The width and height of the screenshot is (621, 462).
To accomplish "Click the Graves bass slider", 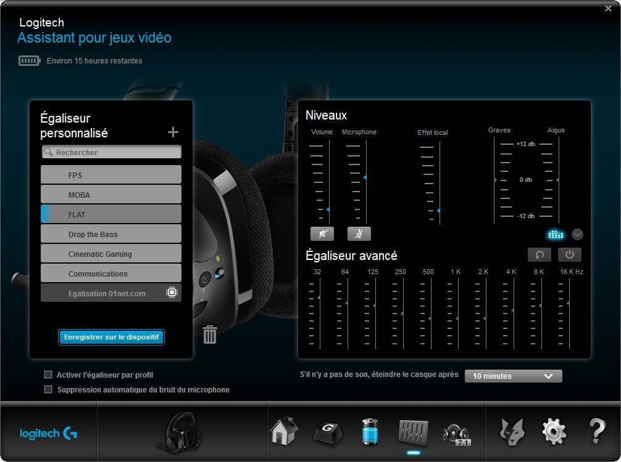I will 494,180.
